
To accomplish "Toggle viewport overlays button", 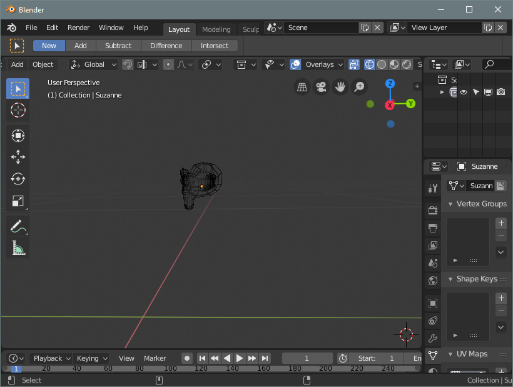I will point(295,64).
